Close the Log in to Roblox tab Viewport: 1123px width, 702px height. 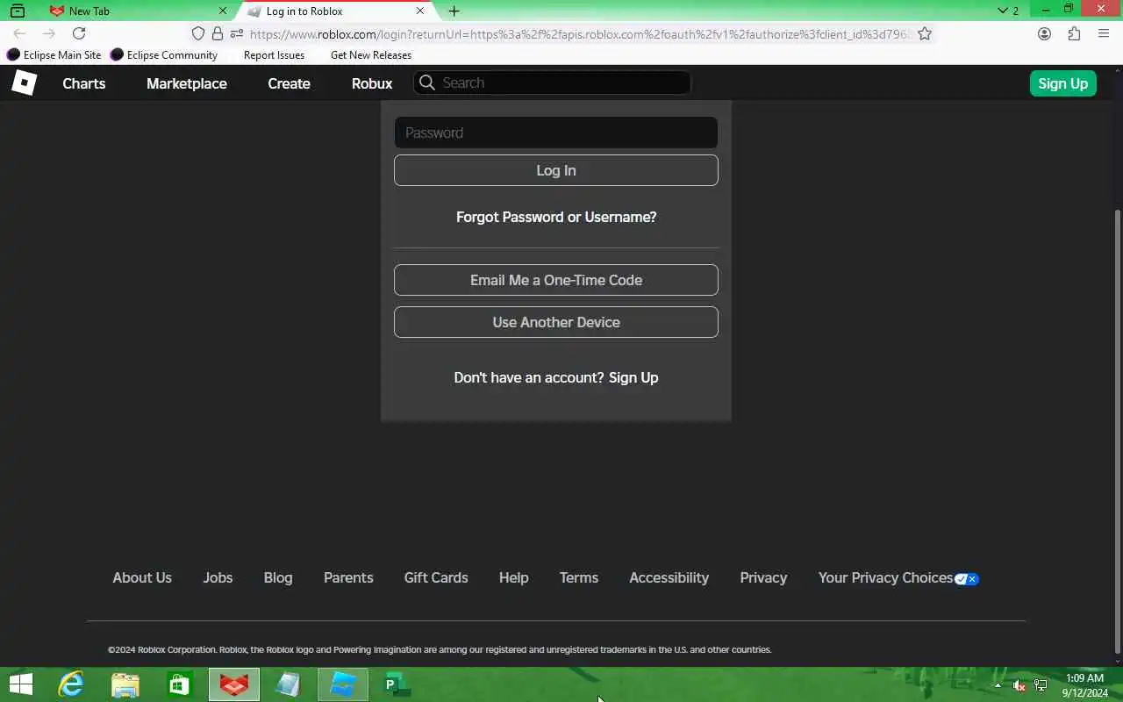point(420,11)
